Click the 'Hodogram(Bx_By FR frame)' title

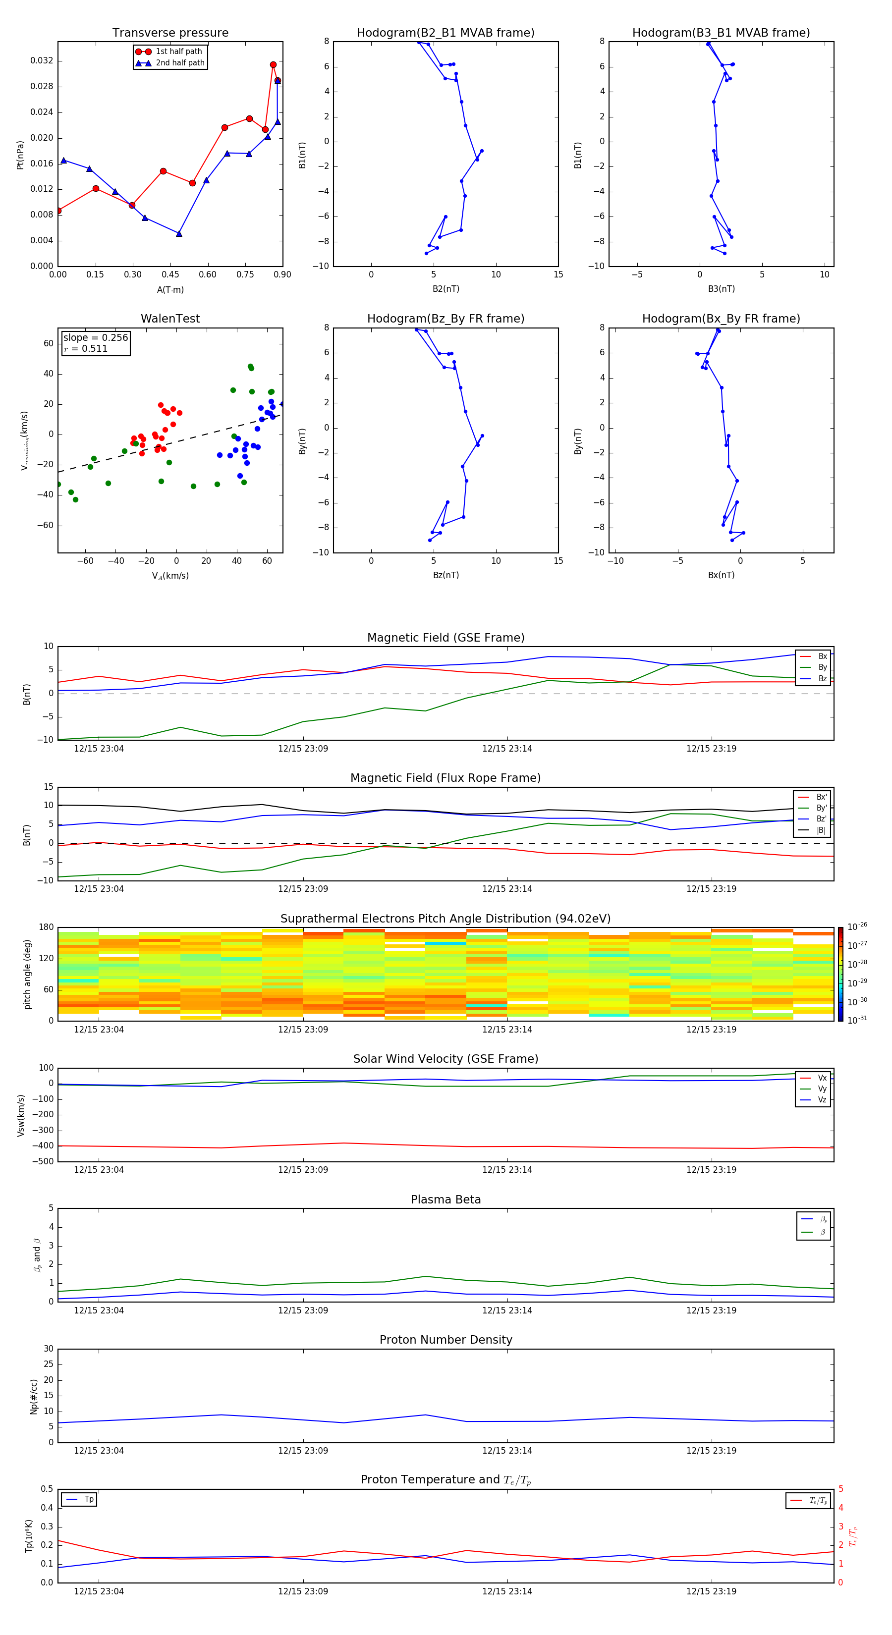tap(721, 319)
